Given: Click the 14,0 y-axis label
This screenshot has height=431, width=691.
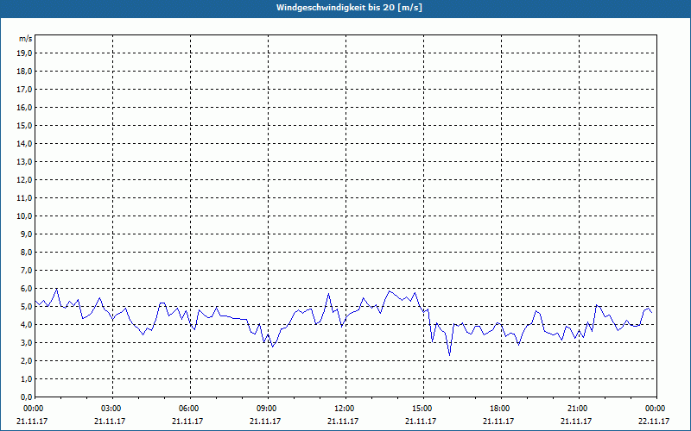Looking at the screenshot, I should point(24,143).
